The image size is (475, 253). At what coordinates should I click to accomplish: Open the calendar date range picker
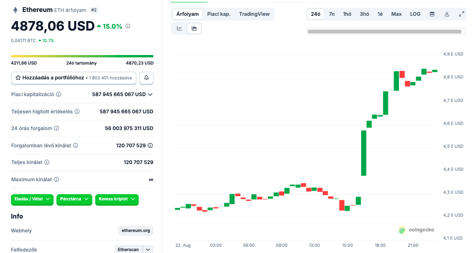coord(432,14)
